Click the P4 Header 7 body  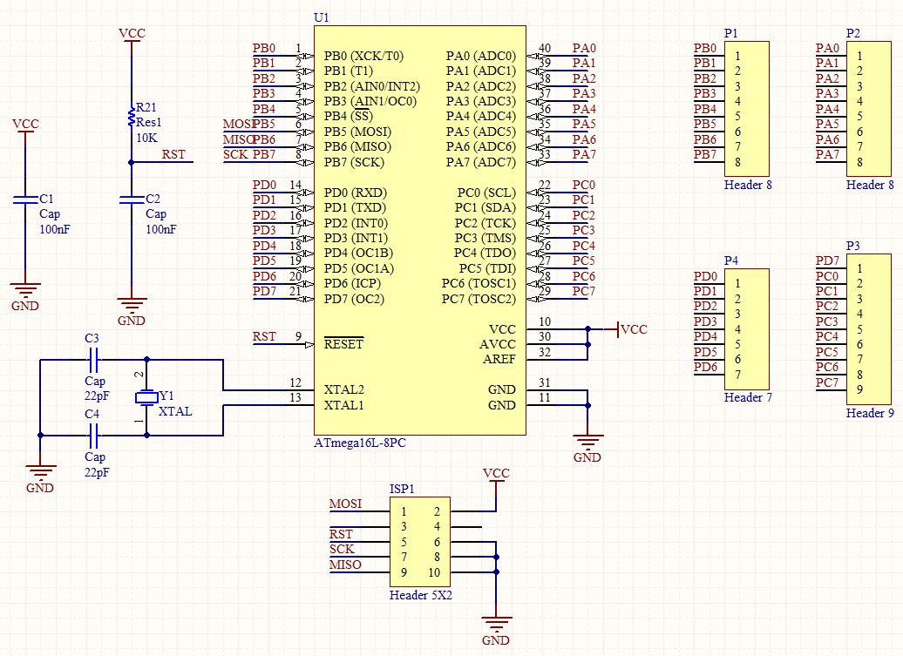point(747,329)
